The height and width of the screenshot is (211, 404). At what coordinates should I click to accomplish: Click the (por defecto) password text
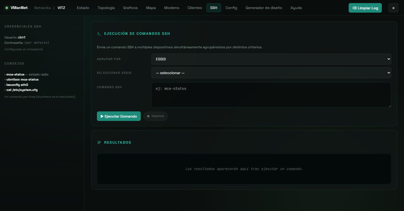pyautogui.click(x=37, y=43)
